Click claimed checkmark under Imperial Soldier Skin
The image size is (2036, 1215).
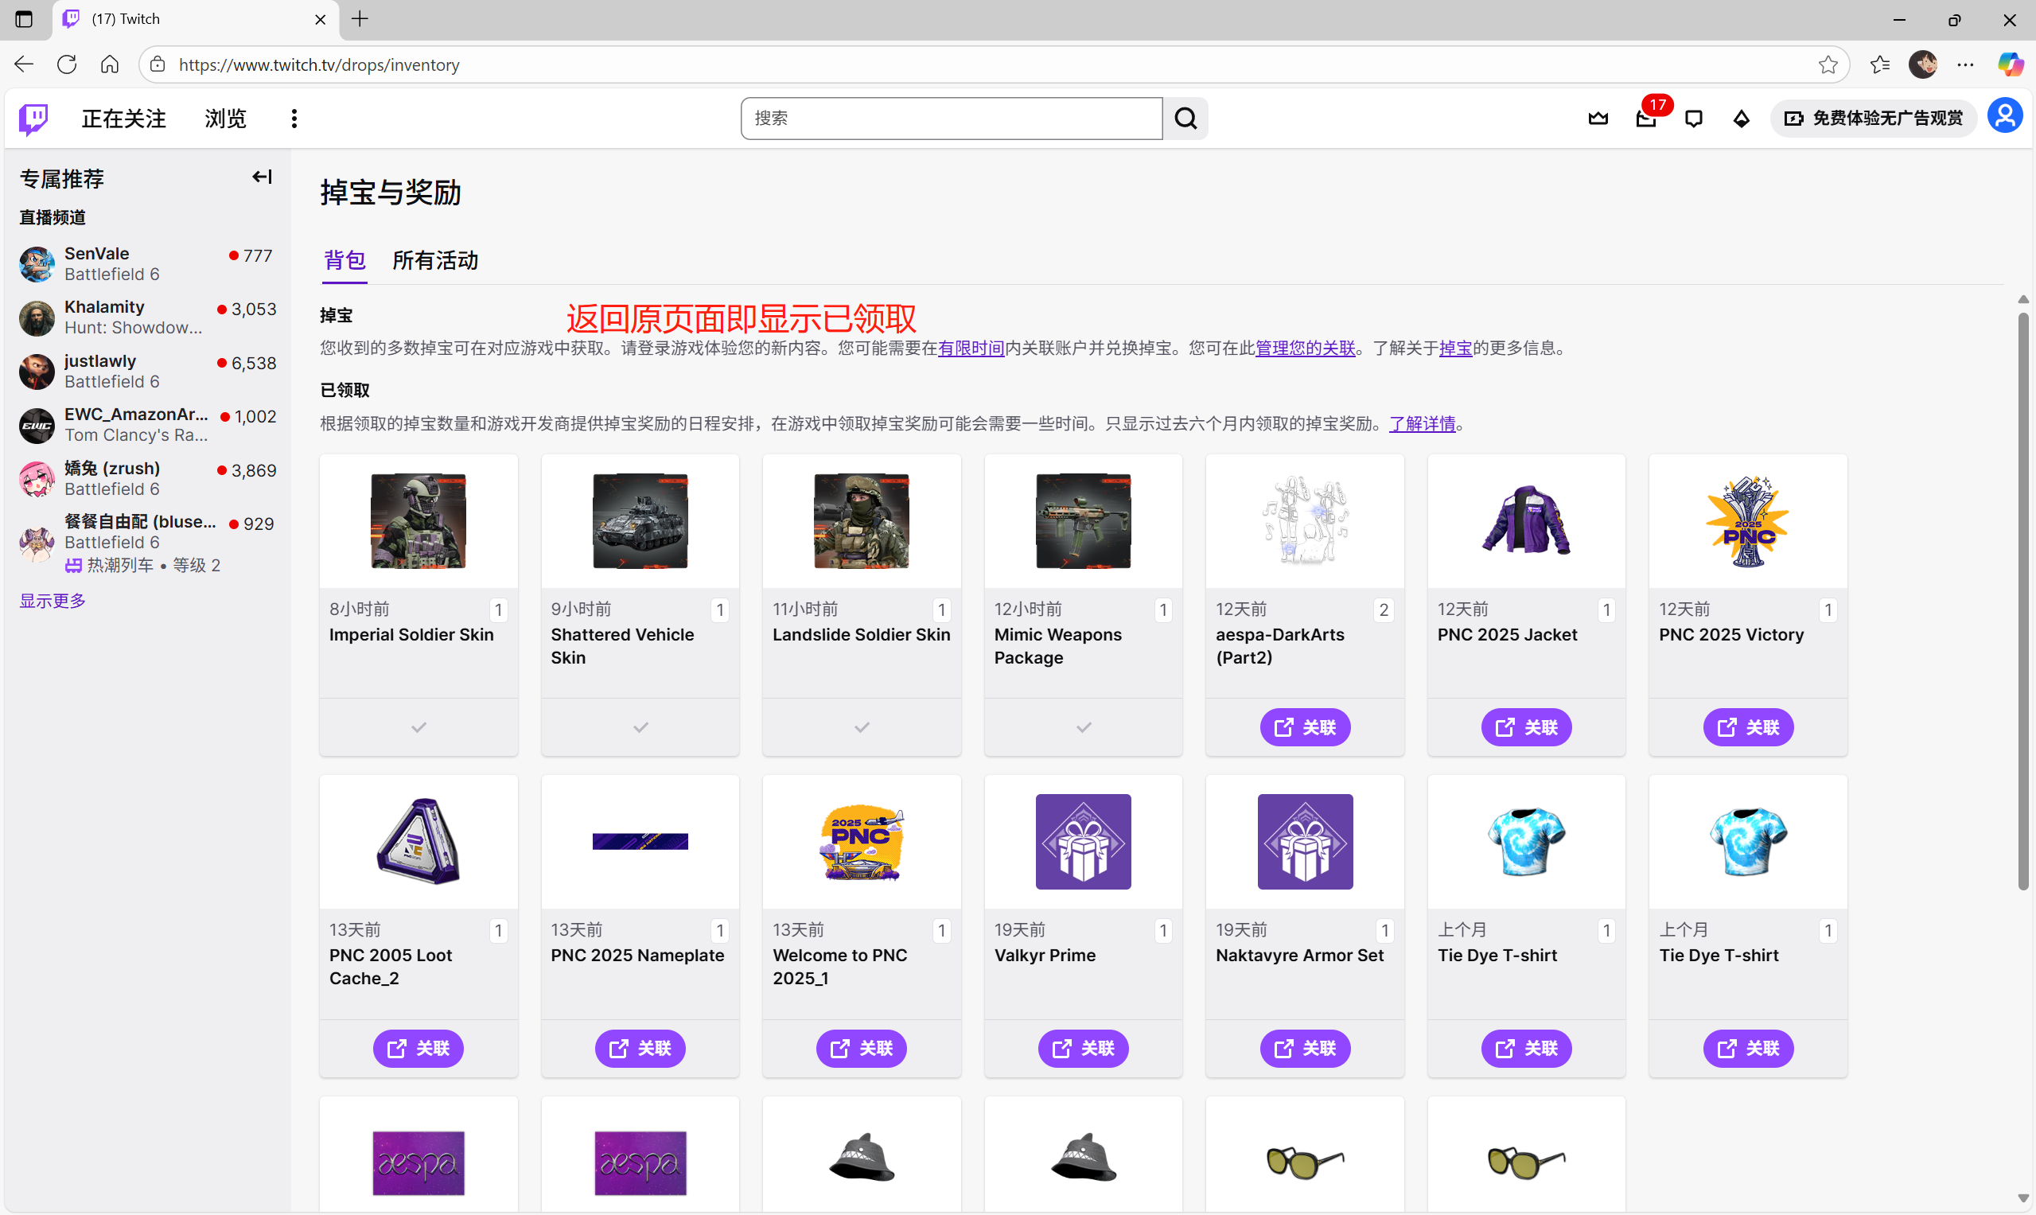pyautogui.click(x=418, y=727)
